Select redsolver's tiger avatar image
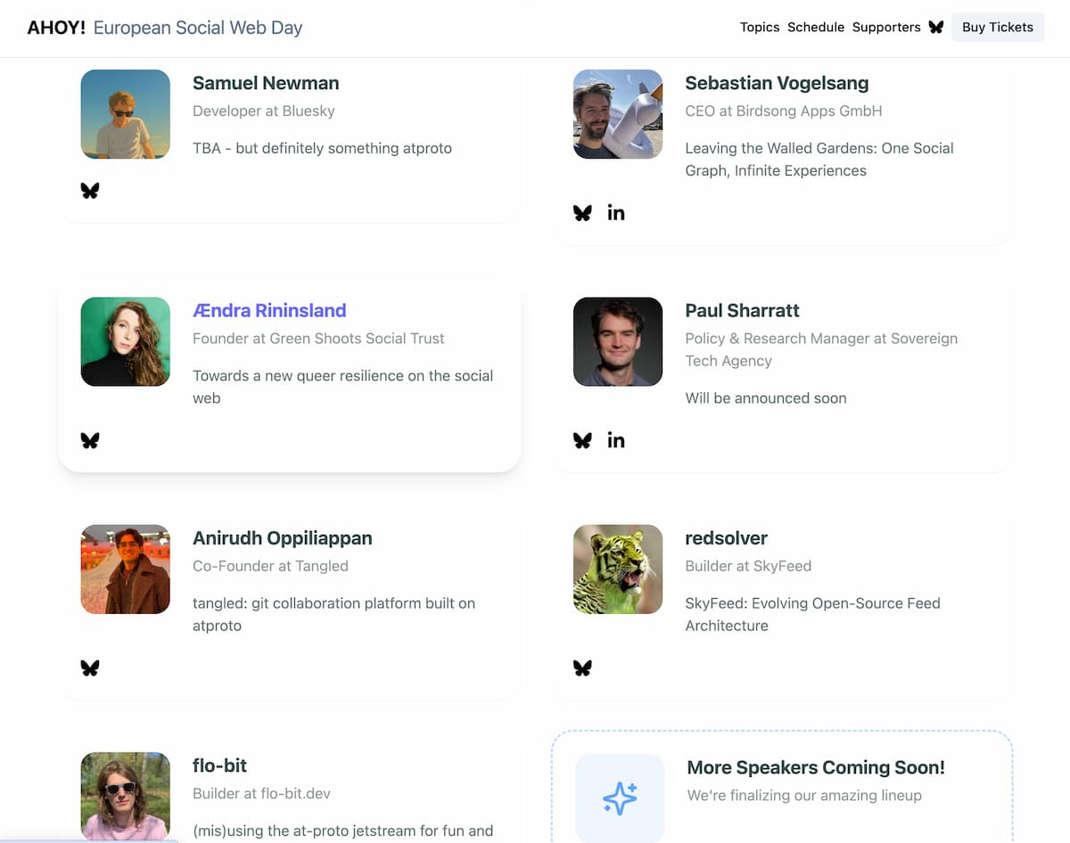The width and height of the screenshot is (1070, 843). point(618,569)
